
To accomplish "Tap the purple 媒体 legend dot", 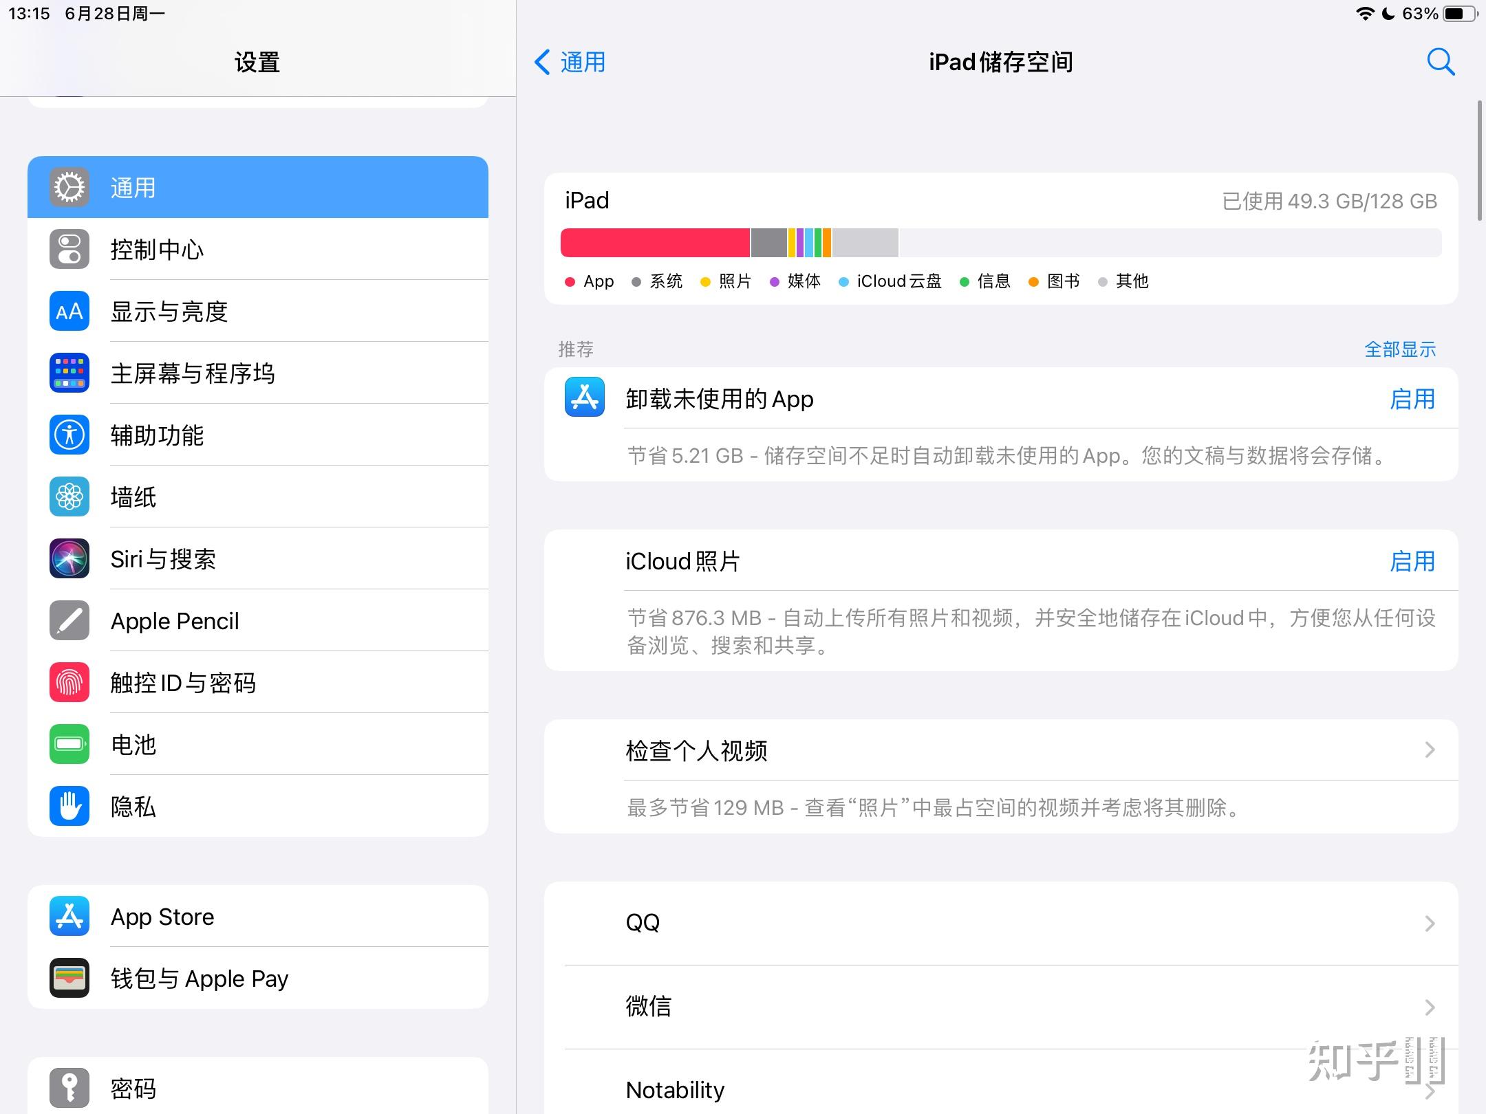I will [775, 282].
